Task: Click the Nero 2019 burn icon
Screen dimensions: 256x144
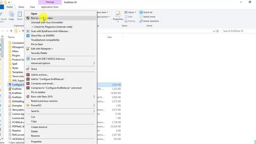Action: (28, 97)
